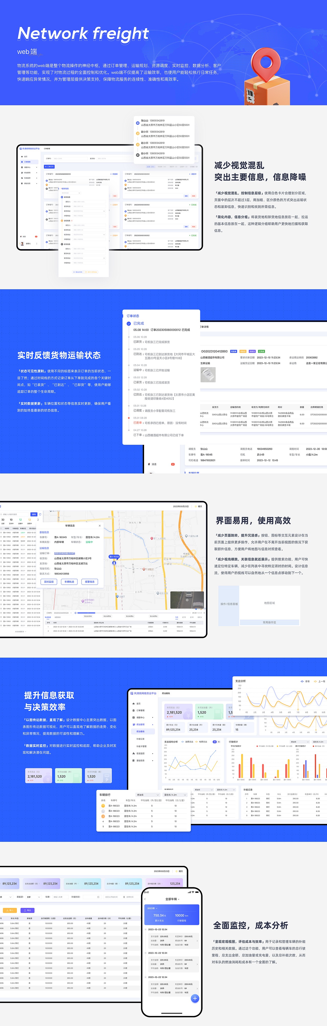Select 补能记录 in the dashboard sidebar
Screen dimensions: 327x1026
141,739
